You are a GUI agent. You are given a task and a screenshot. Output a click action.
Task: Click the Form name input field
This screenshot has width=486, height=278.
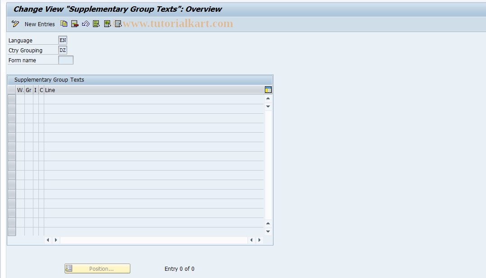click(66, 60)
